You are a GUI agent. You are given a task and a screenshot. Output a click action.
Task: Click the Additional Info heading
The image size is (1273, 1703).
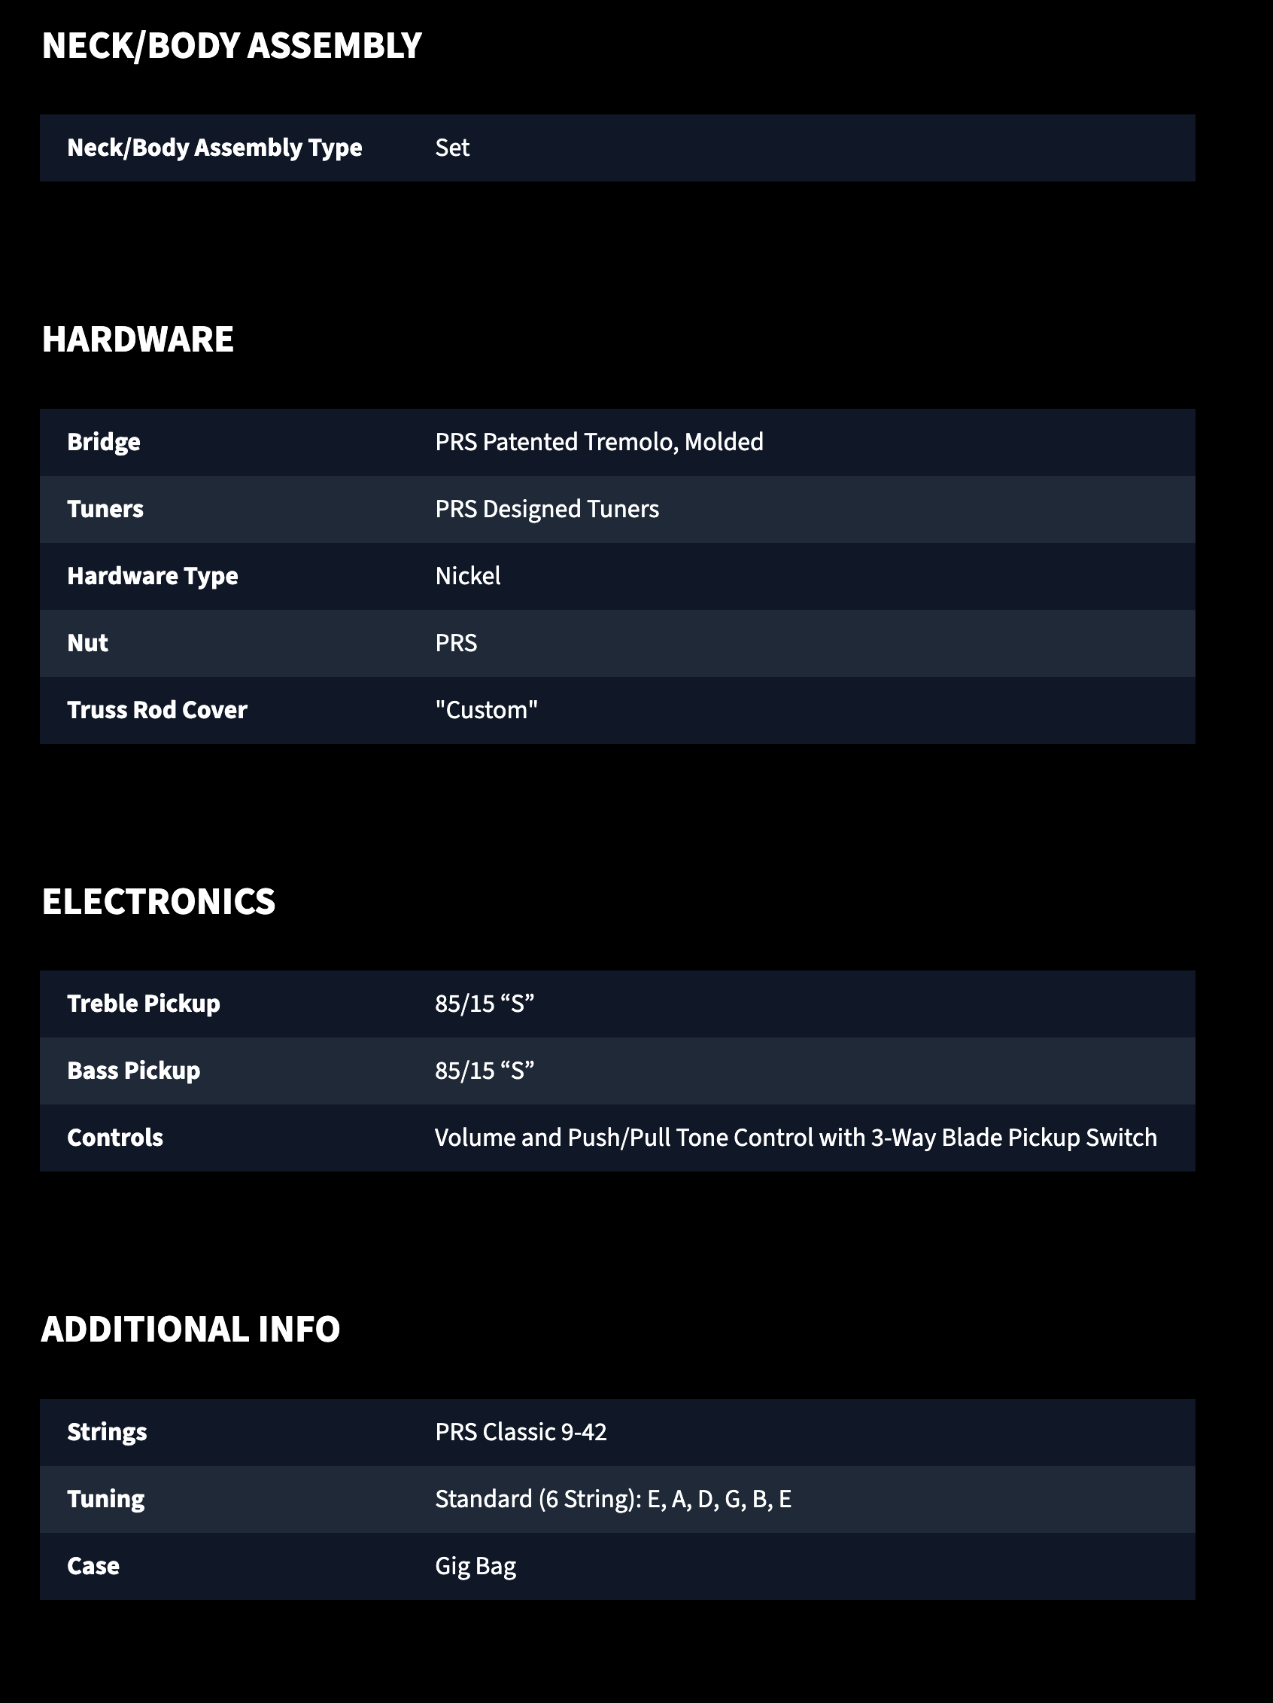pos(191,1330)
